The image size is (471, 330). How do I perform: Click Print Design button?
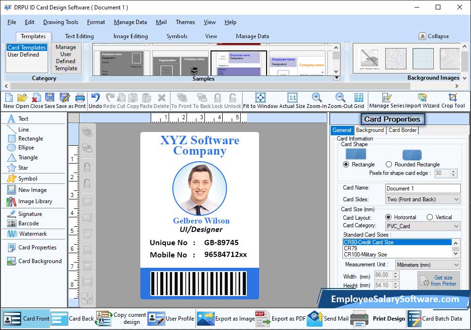point(378,319)
